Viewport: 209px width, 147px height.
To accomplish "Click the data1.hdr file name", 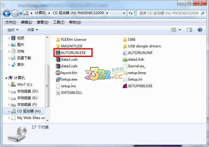I will coord(136,59).
